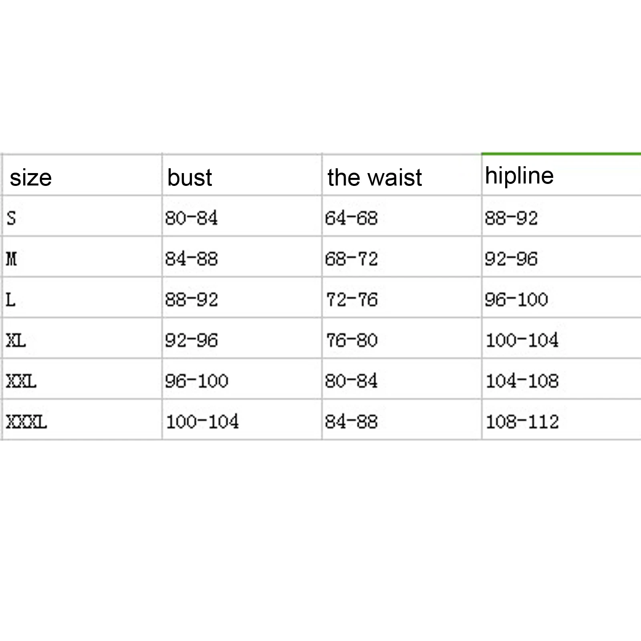The image size is (641, 641).
Task: Select the waist cell showing 68-72
Action: tap(351, 259)
